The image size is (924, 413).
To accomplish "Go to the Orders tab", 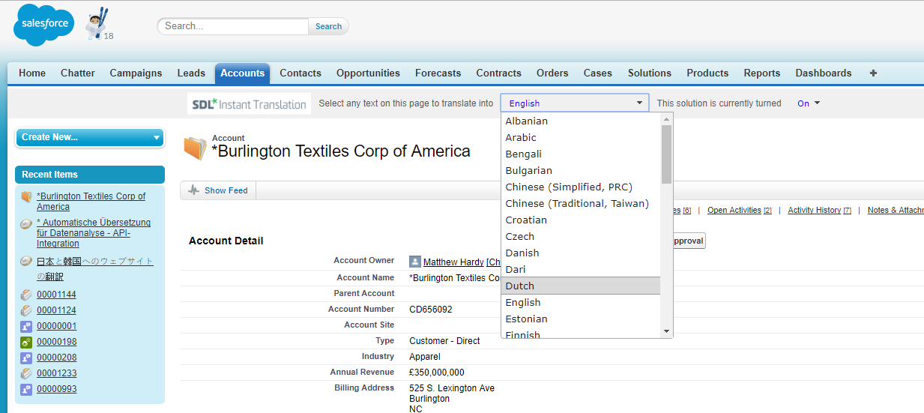I will (552, 73).
